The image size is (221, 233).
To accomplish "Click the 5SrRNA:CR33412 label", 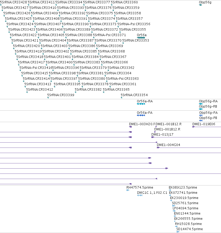I will coord(39,90).
